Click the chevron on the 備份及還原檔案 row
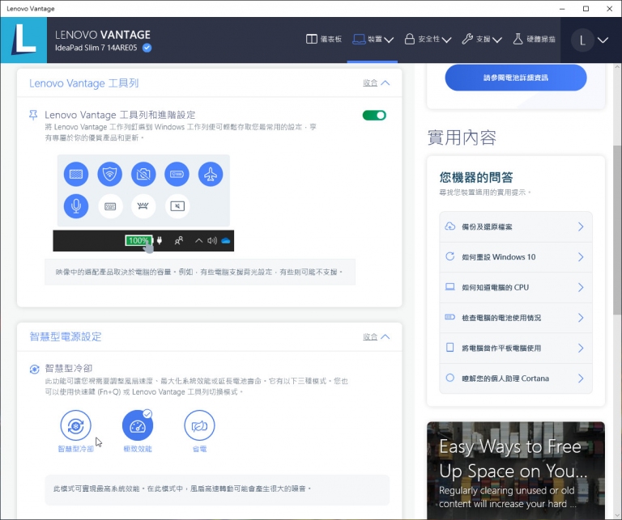 click(581, 227)
